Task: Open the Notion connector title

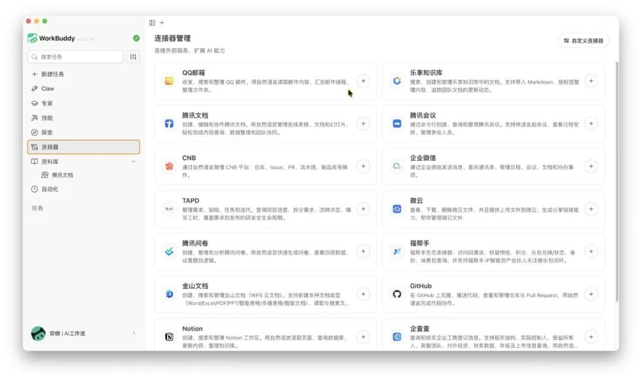Action: 193,329
